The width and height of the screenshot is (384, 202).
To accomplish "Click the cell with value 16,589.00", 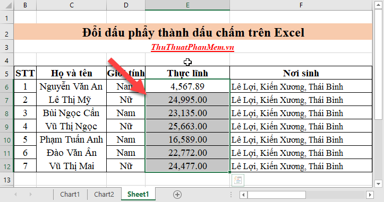I will tap(187, 139).
